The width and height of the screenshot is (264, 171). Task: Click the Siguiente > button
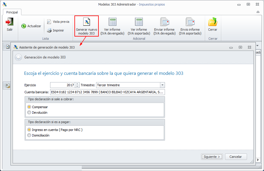pyautogui.click(x=212, y=157)
